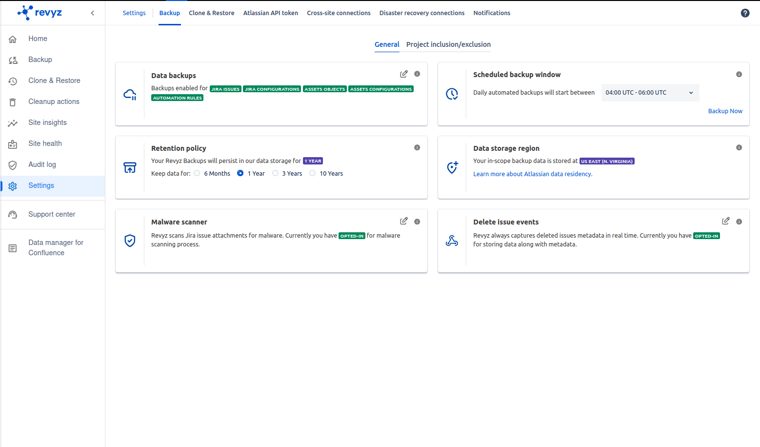Click the edit icon on Data backups card
This screenshot has height=447, width=760.
click(403, 74)
